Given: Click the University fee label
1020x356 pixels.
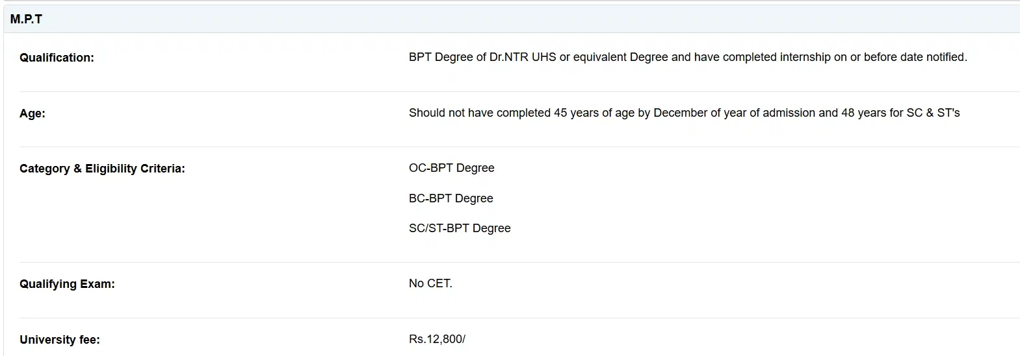Looking at the screenshot, I should pos(60,340).
